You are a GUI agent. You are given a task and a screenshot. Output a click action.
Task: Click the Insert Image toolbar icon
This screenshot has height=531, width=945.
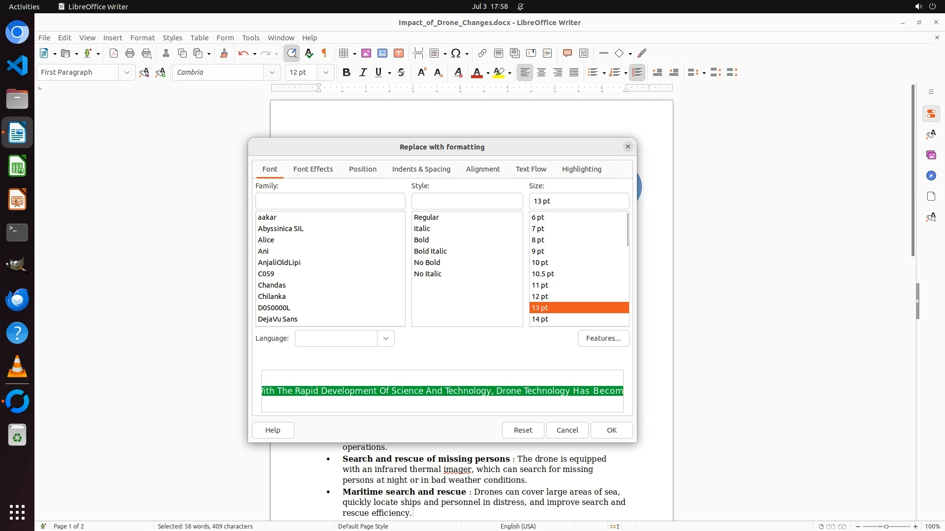click(x=366, y=53)
